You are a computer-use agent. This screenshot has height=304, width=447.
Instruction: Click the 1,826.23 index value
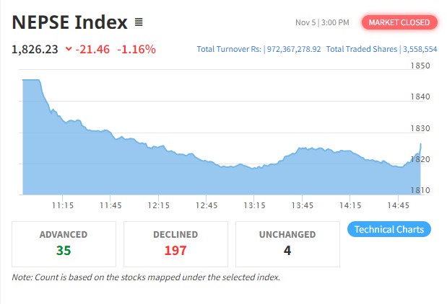pos(35,50)
